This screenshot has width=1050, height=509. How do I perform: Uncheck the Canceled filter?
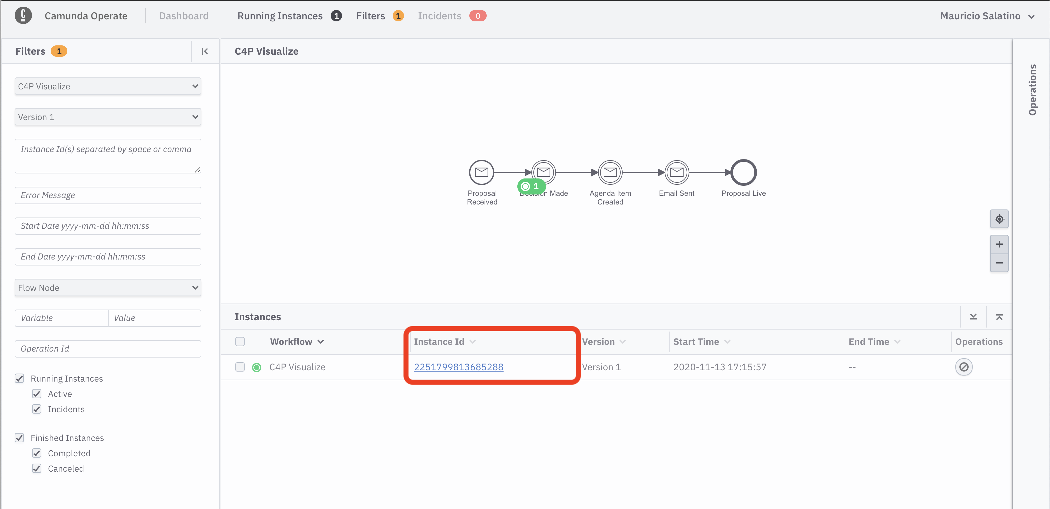pyautogui.click(x=37, y=469)
